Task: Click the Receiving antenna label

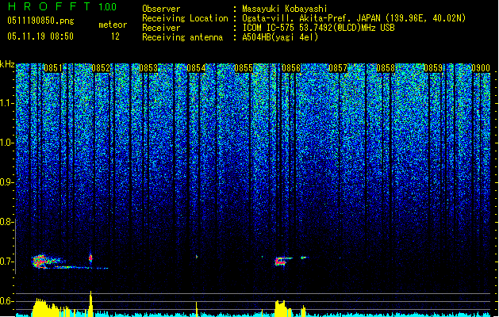Action: 182,37
